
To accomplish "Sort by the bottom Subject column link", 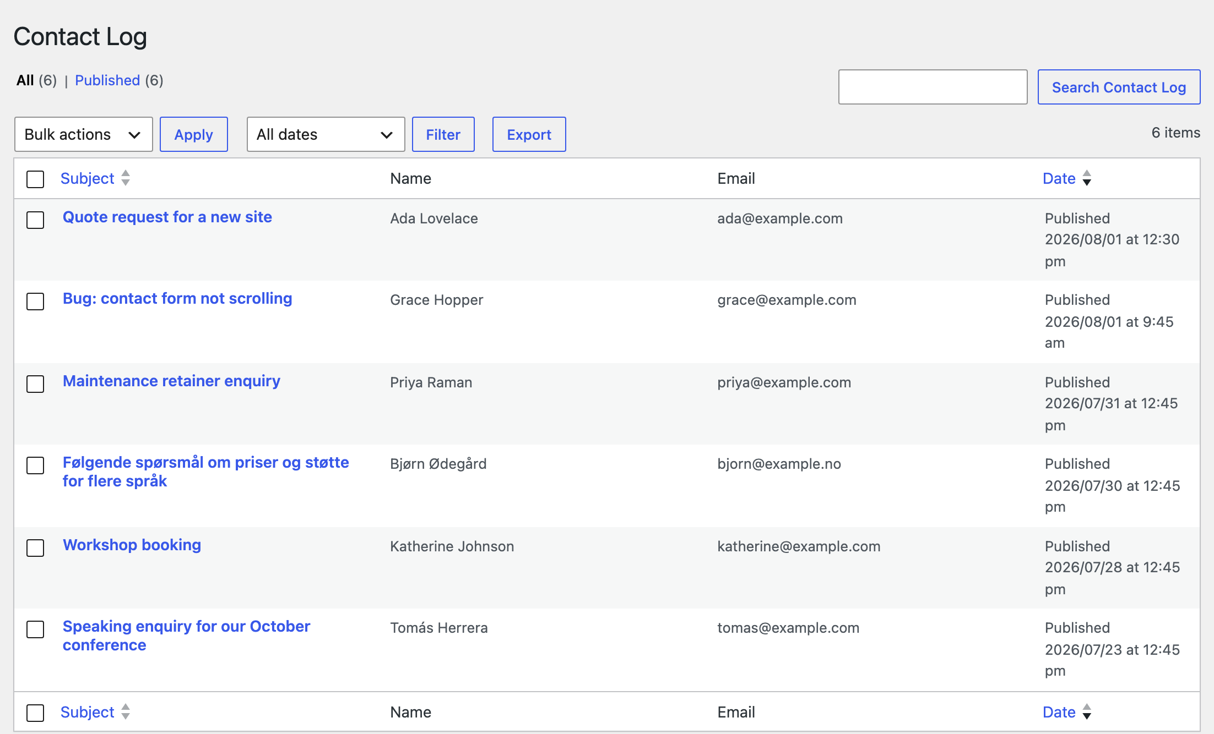I will (87, 712).
